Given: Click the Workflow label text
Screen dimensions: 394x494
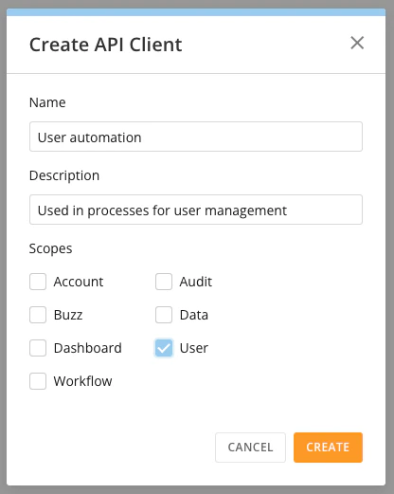Looking at the screenshot, I should click(x=82, y=381).
